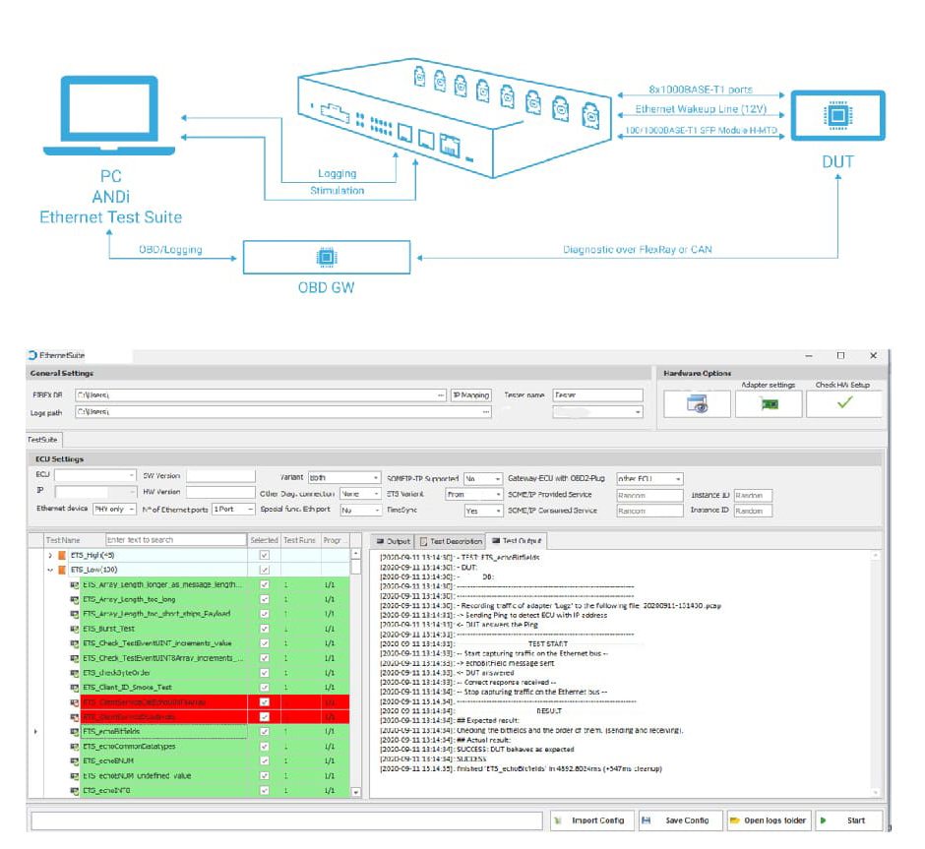This screenshot has height=849, width=925.
Task: Toggle the ETS_High group selected checkbox
Action: tap(265, 556)
